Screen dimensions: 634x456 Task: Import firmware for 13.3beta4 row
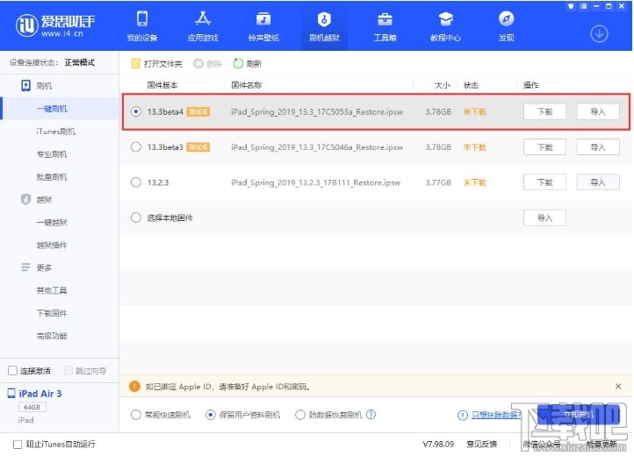598,111
